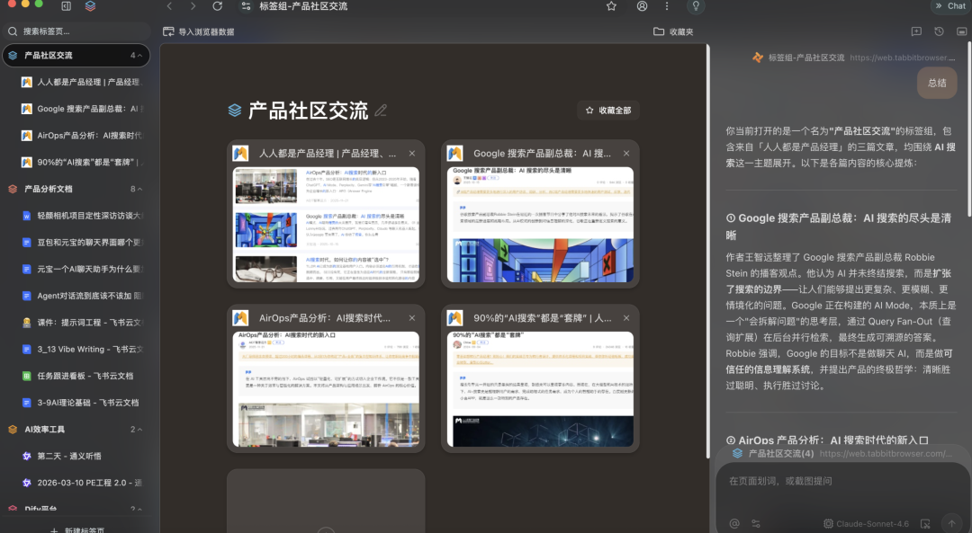Open the tab groups layers icon
Viewport: 972px width, 533px height.
point(90,6)
